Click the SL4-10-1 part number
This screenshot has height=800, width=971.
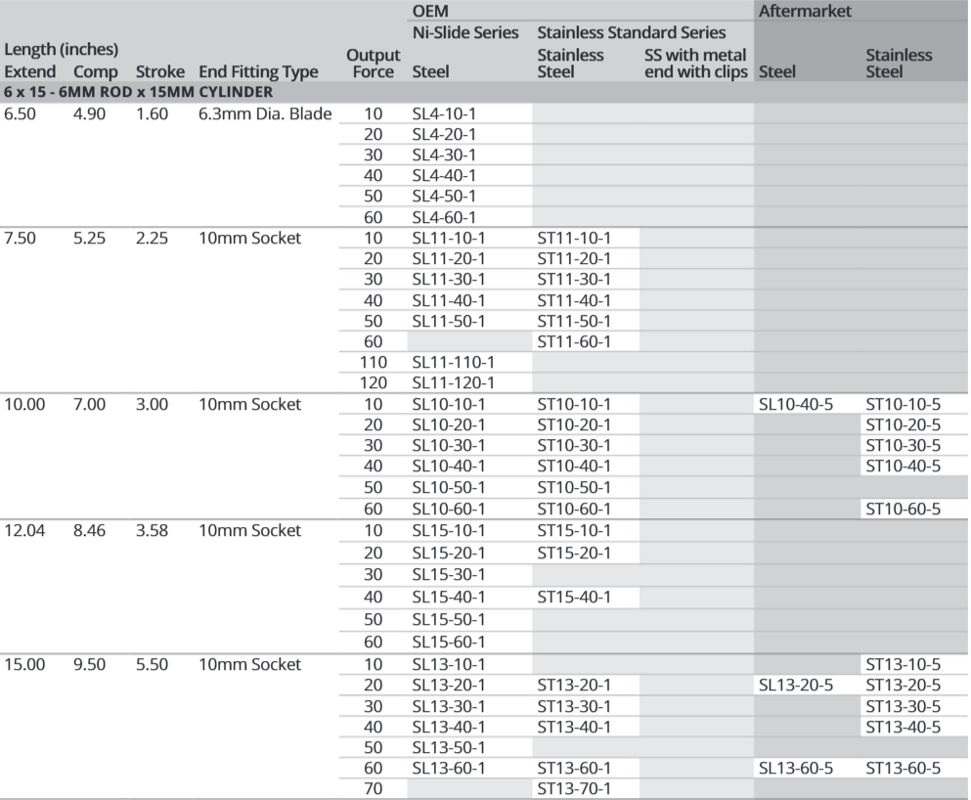[x=444, y=113]
